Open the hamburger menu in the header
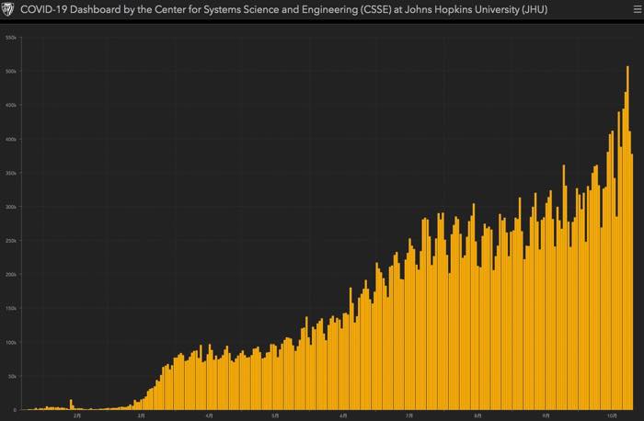644x421 pixels. click(637, 9)
